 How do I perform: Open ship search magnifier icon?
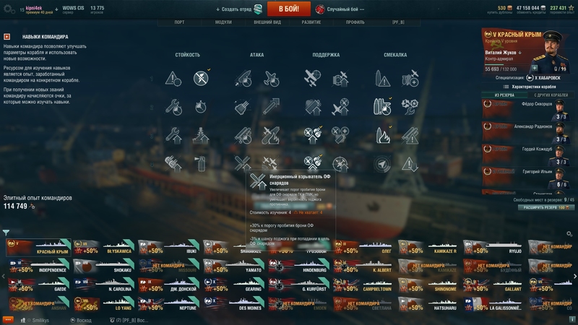pyautogui.click(x=569, y=233)
